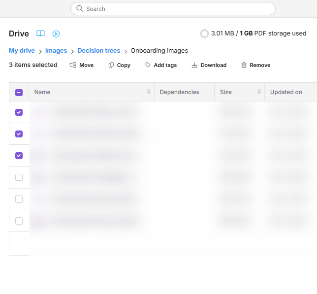Uncheck the third selected row checkbox

(19, 156)
